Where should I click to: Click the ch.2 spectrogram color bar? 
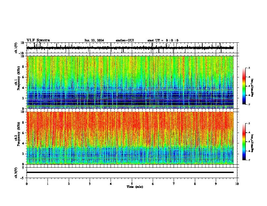(x=244, y=142)
